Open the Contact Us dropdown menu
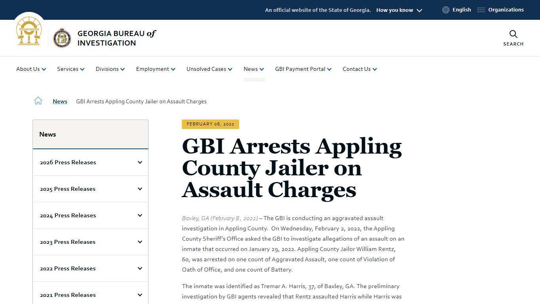The image size is (540, 304). pos(357,69)
